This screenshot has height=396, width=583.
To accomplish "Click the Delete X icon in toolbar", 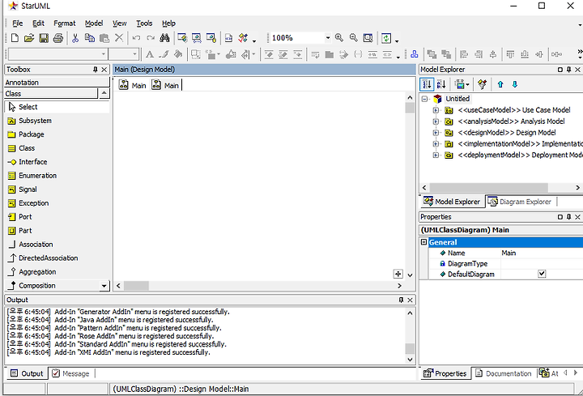I will (119, 37).
